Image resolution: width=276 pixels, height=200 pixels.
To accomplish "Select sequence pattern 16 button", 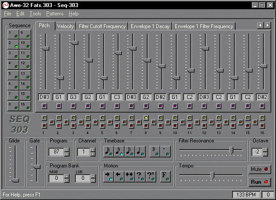I will click(25, 106).
